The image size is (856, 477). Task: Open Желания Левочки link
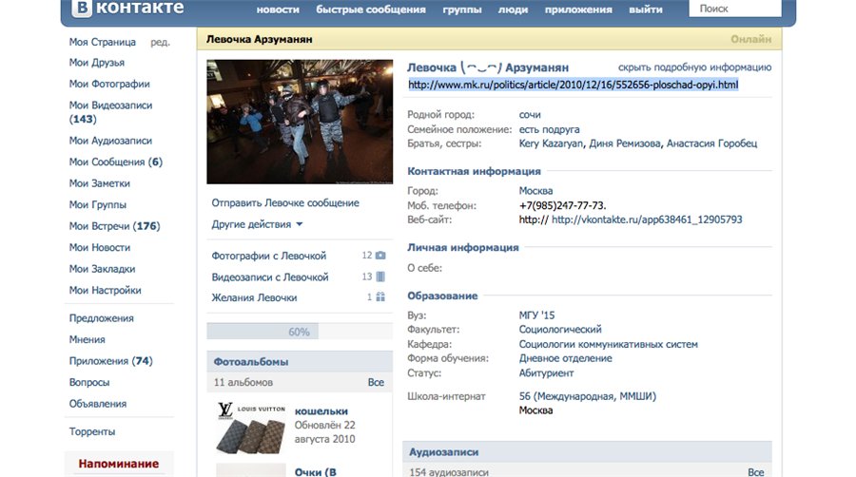pos(254,297)
